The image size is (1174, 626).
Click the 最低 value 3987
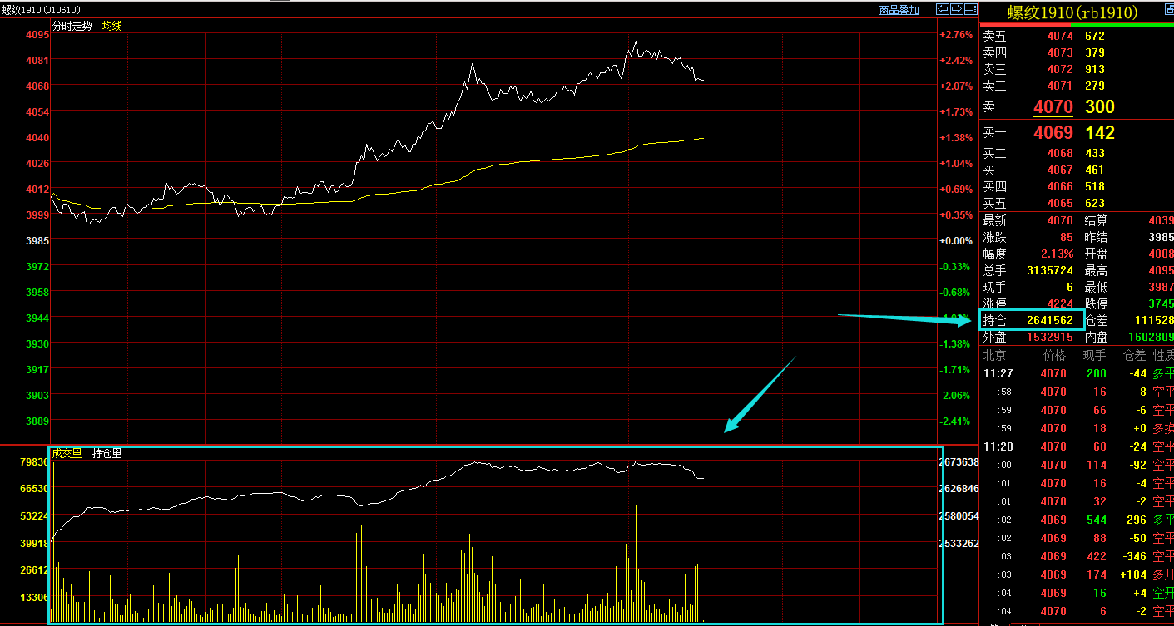pos(1161,287)
